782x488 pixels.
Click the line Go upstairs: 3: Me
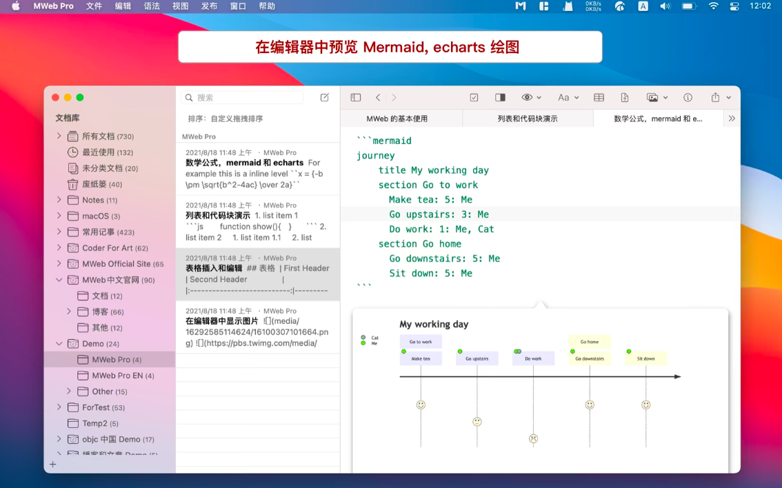439,214
